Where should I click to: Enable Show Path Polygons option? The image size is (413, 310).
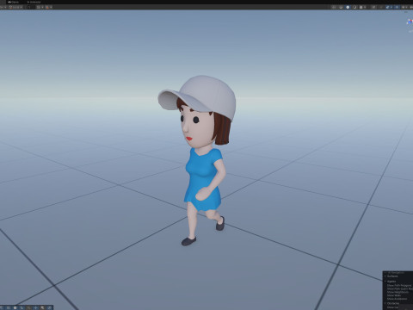pos(399,286)
